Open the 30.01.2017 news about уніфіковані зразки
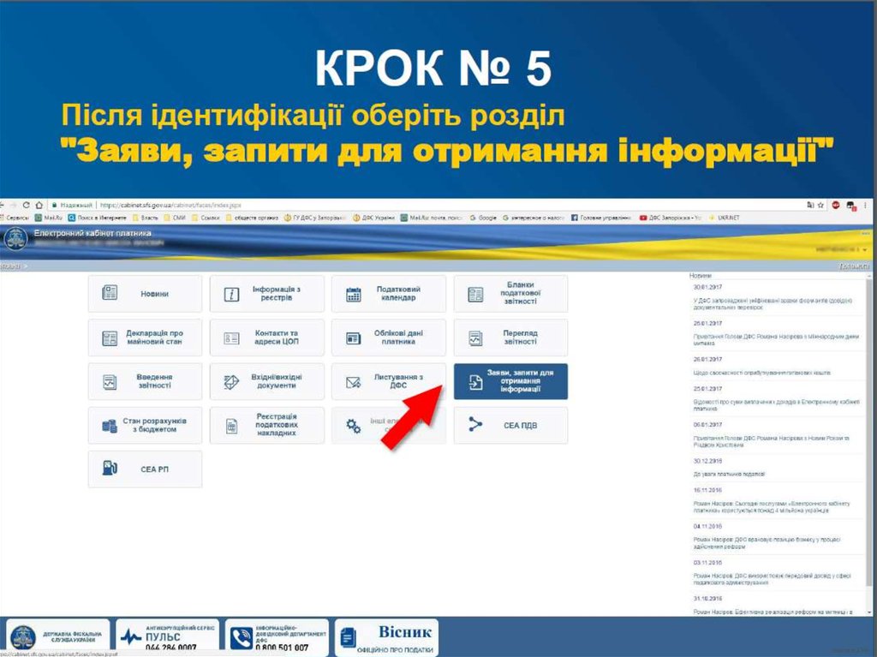Viewport: 877px width, 657px height. pyautogui.click(x=773, y=304)
